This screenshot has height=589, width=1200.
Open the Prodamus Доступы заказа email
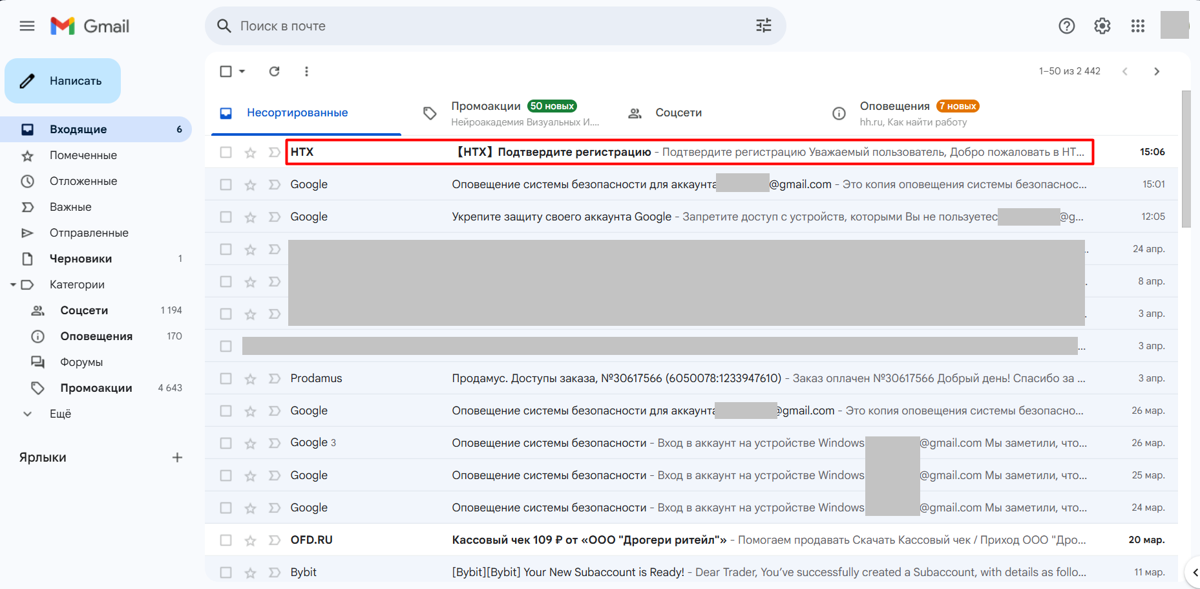pyautogui.click(x=691, y=378)
